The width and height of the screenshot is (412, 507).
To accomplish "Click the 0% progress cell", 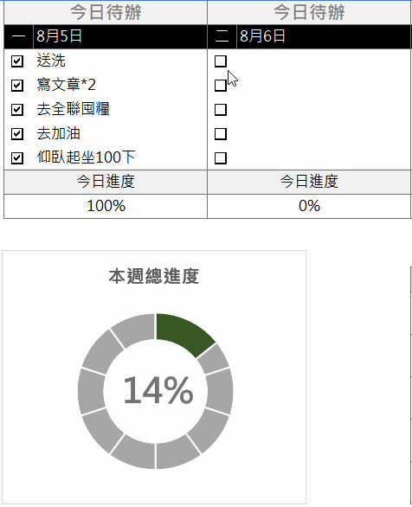I will [309, 206].
